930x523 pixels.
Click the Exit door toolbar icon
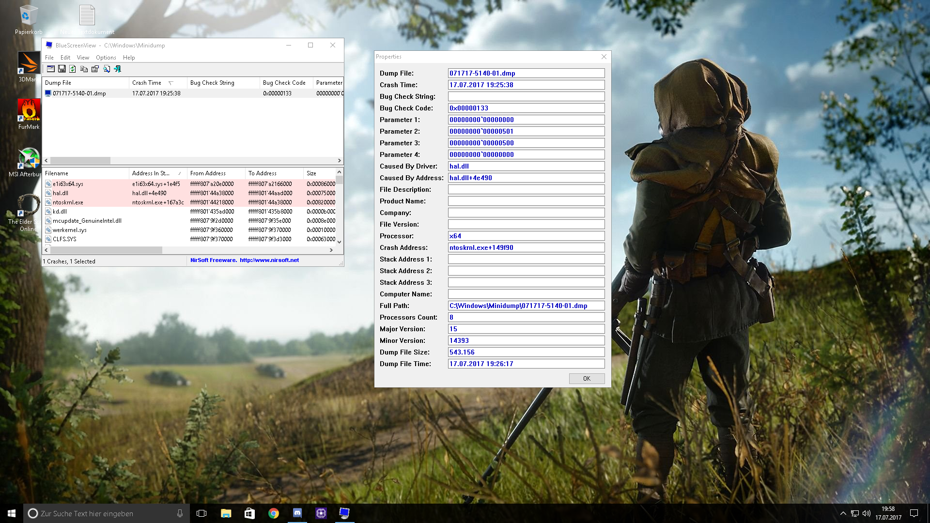point(118,69)
